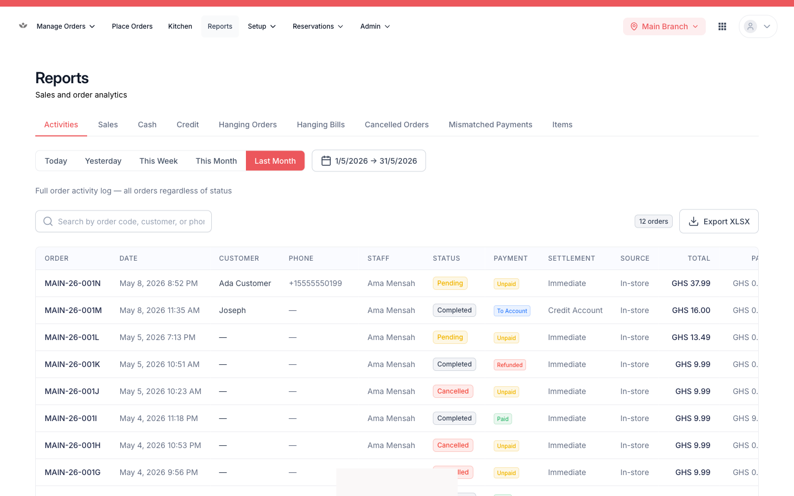Open the Hanging Bills tab
The height and width of the screenshot is (496, 794).
coord(321,125)
